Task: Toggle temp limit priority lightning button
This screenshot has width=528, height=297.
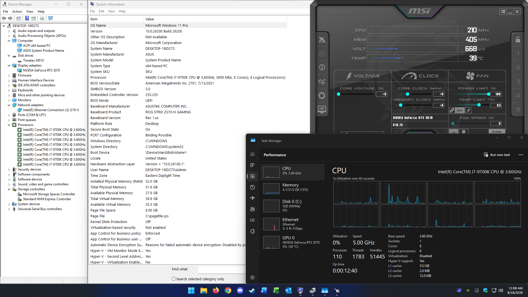Action: (x=468, y=110)
